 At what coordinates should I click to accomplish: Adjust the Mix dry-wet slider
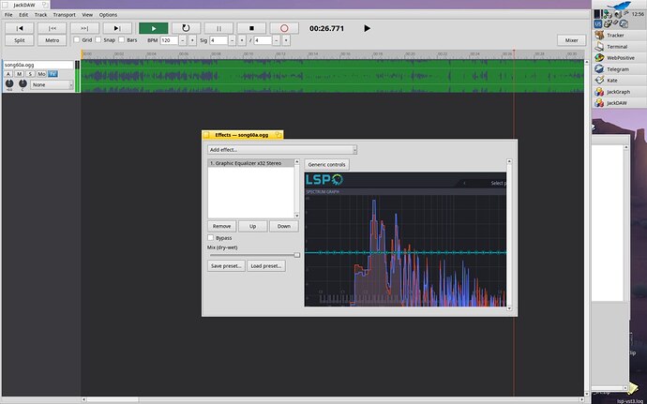[253, 256]
